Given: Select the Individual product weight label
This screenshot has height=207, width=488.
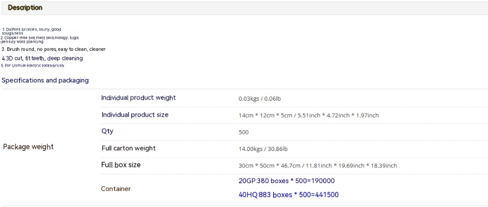Looking at the screenshot, I should coord(138,98).
